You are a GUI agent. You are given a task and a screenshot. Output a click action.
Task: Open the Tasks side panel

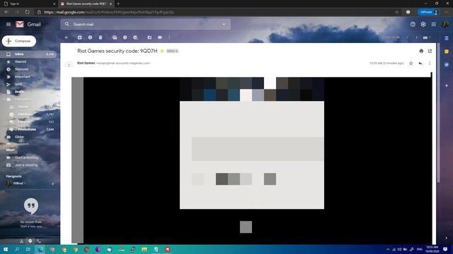(447, 64)
